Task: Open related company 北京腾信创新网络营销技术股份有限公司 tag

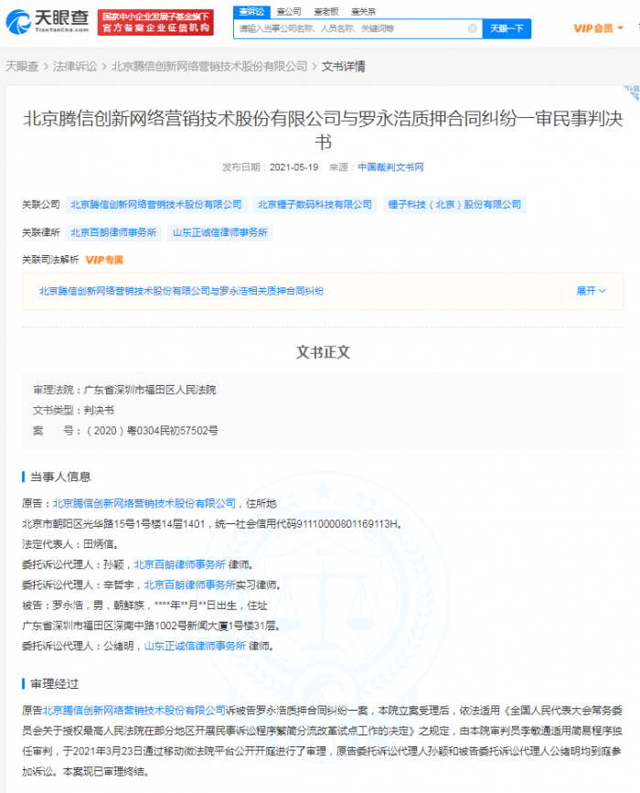Action: tap(156, 205)
